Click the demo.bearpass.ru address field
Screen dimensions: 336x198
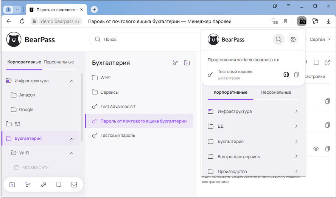pyautogui.click(x=60, y=21)
